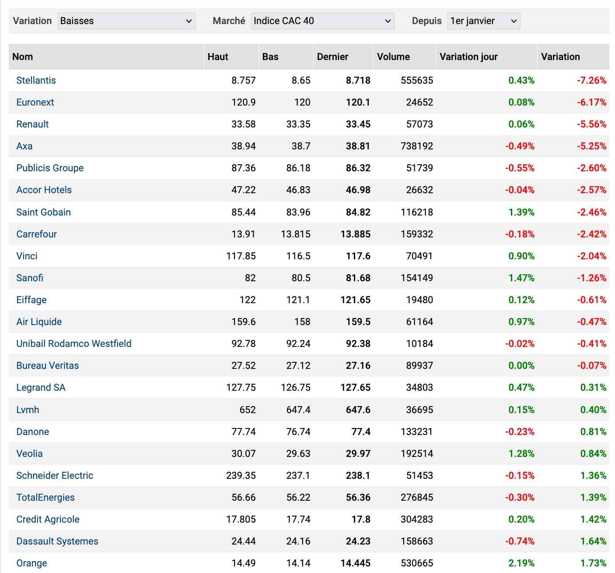Image resolution: width=615 pixels, height=573 pixels.
Task: Click Orange volume 530665
Action: coord(417,563)
